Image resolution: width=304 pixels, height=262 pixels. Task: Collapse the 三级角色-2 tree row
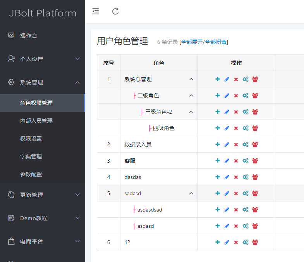pos(191,112)
